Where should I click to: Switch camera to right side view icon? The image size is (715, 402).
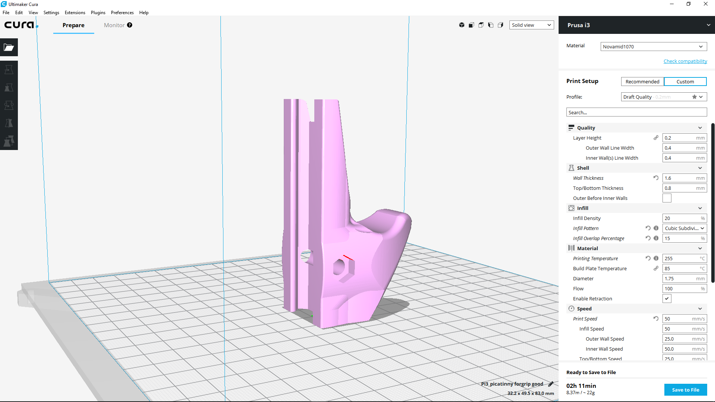click(x=500, y=25)
